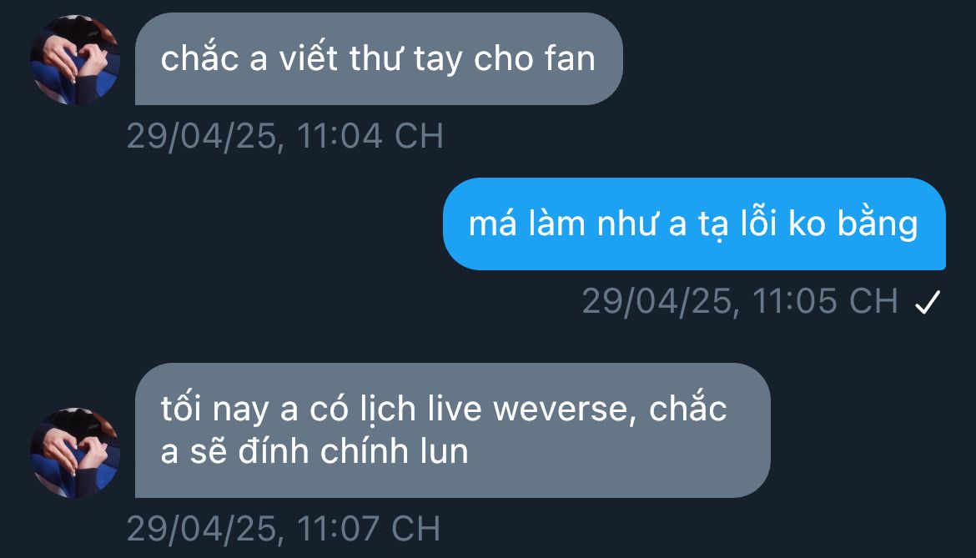Click 'chắc' at the end of the last message's first line
Image resolution: width=976 pixels, height=558 pixels.
click(688, 408)
